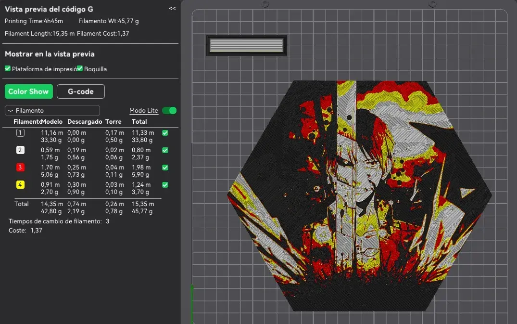Click the filament 4 yellow color swatch
Viewport: 517px width, 324px height.
[x=20, y=185]
